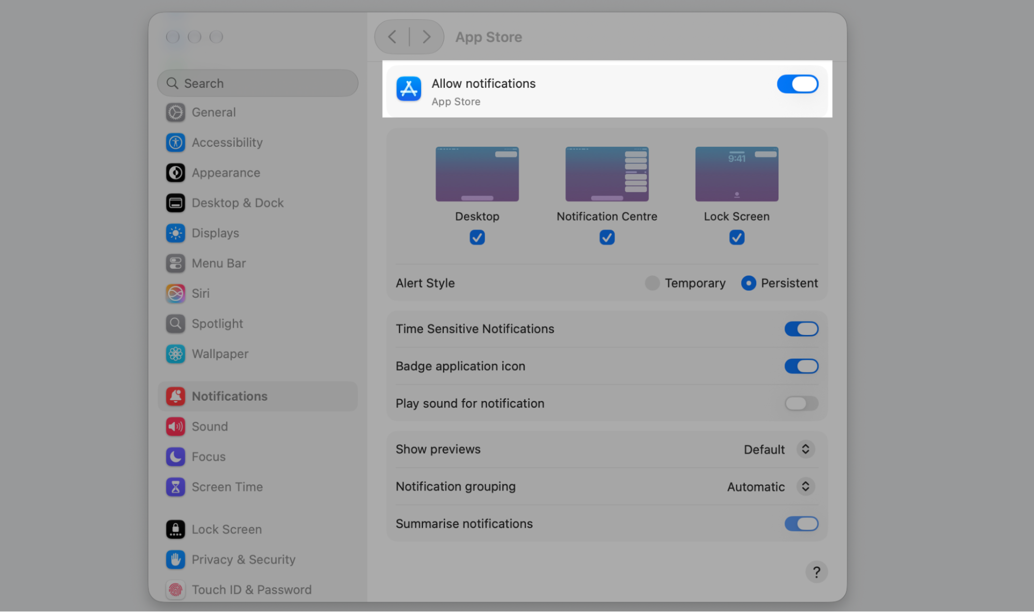Open the Notification grouping dropdown
The image size is (1034, 612).
pyautogui.click(x=805, y=486)
